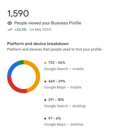
Task: Click the 733 · 46% value text
Action: point(57,63)
